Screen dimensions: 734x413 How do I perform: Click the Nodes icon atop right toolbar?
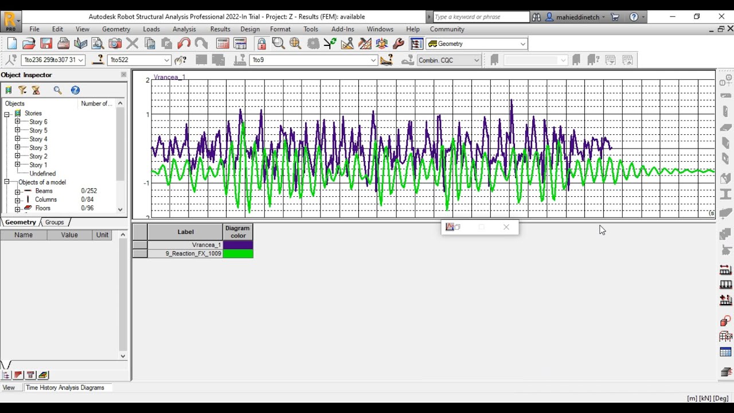pyautogui.click(x=725, y=81)
